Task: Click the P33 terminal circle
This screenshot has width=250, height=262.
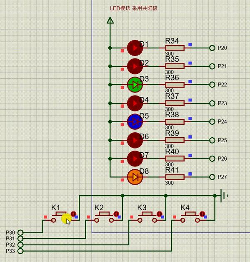Action: coord(20,251)
